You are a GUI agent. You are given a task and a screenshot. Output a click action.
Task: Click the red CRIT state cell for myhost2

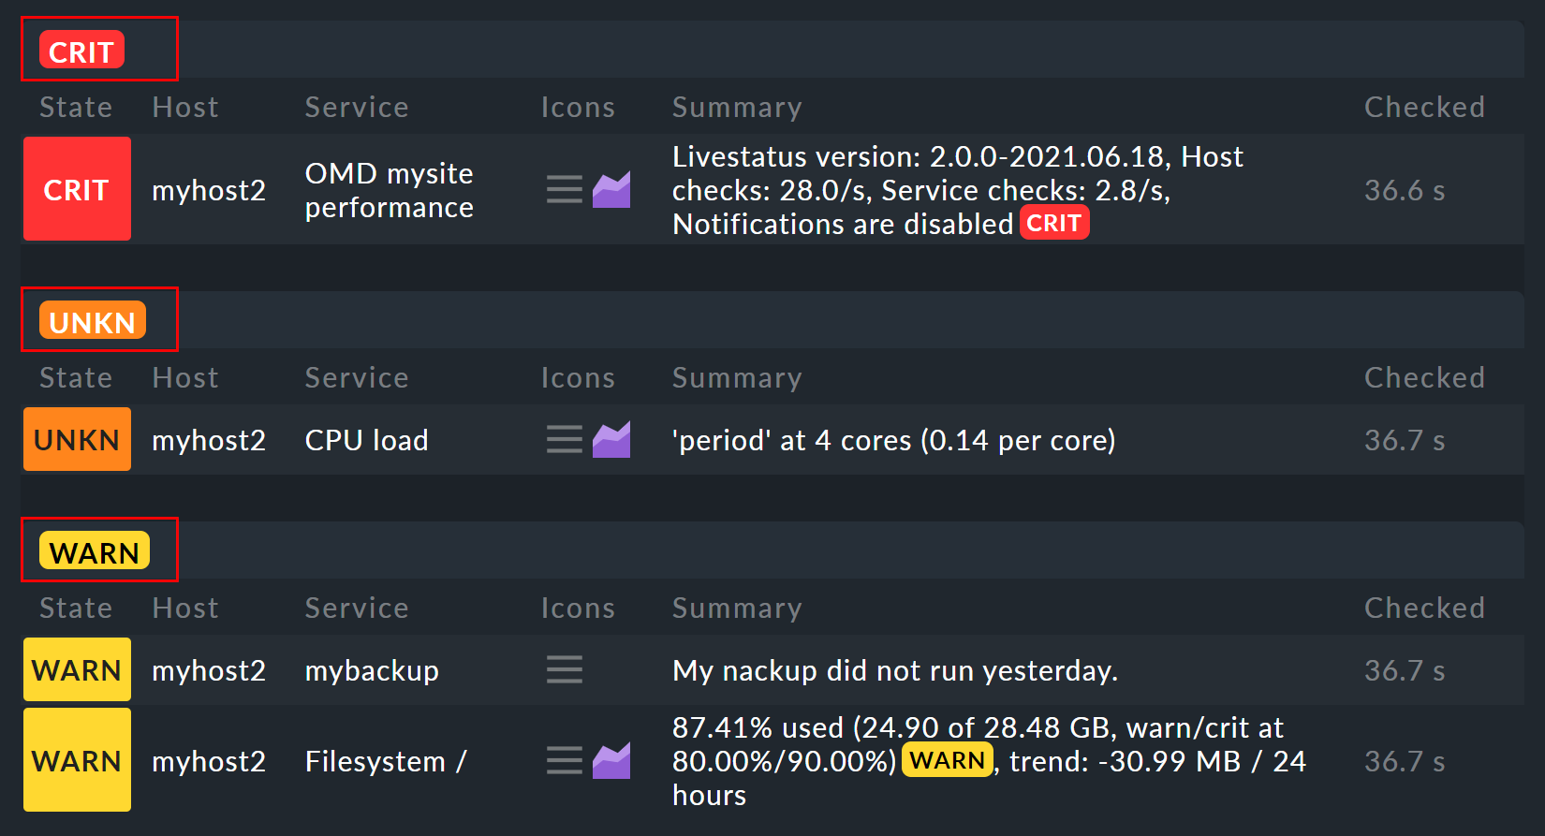pyautogui.click(x=77, y=190)
